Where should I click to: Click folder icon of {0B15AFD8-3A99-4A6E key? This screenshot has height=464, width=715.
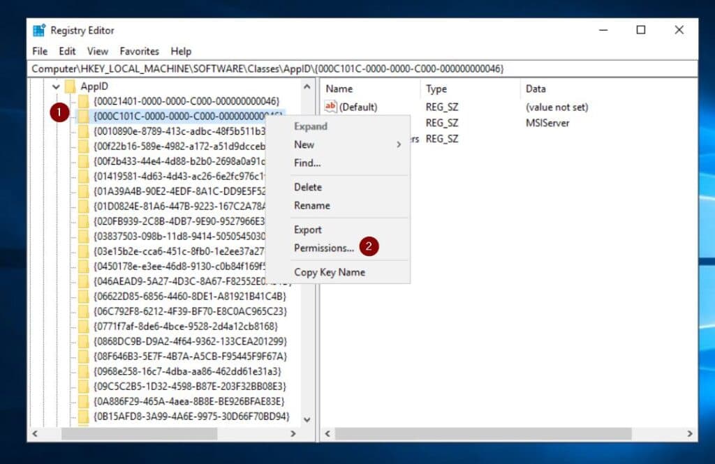[x=84, y=417]
